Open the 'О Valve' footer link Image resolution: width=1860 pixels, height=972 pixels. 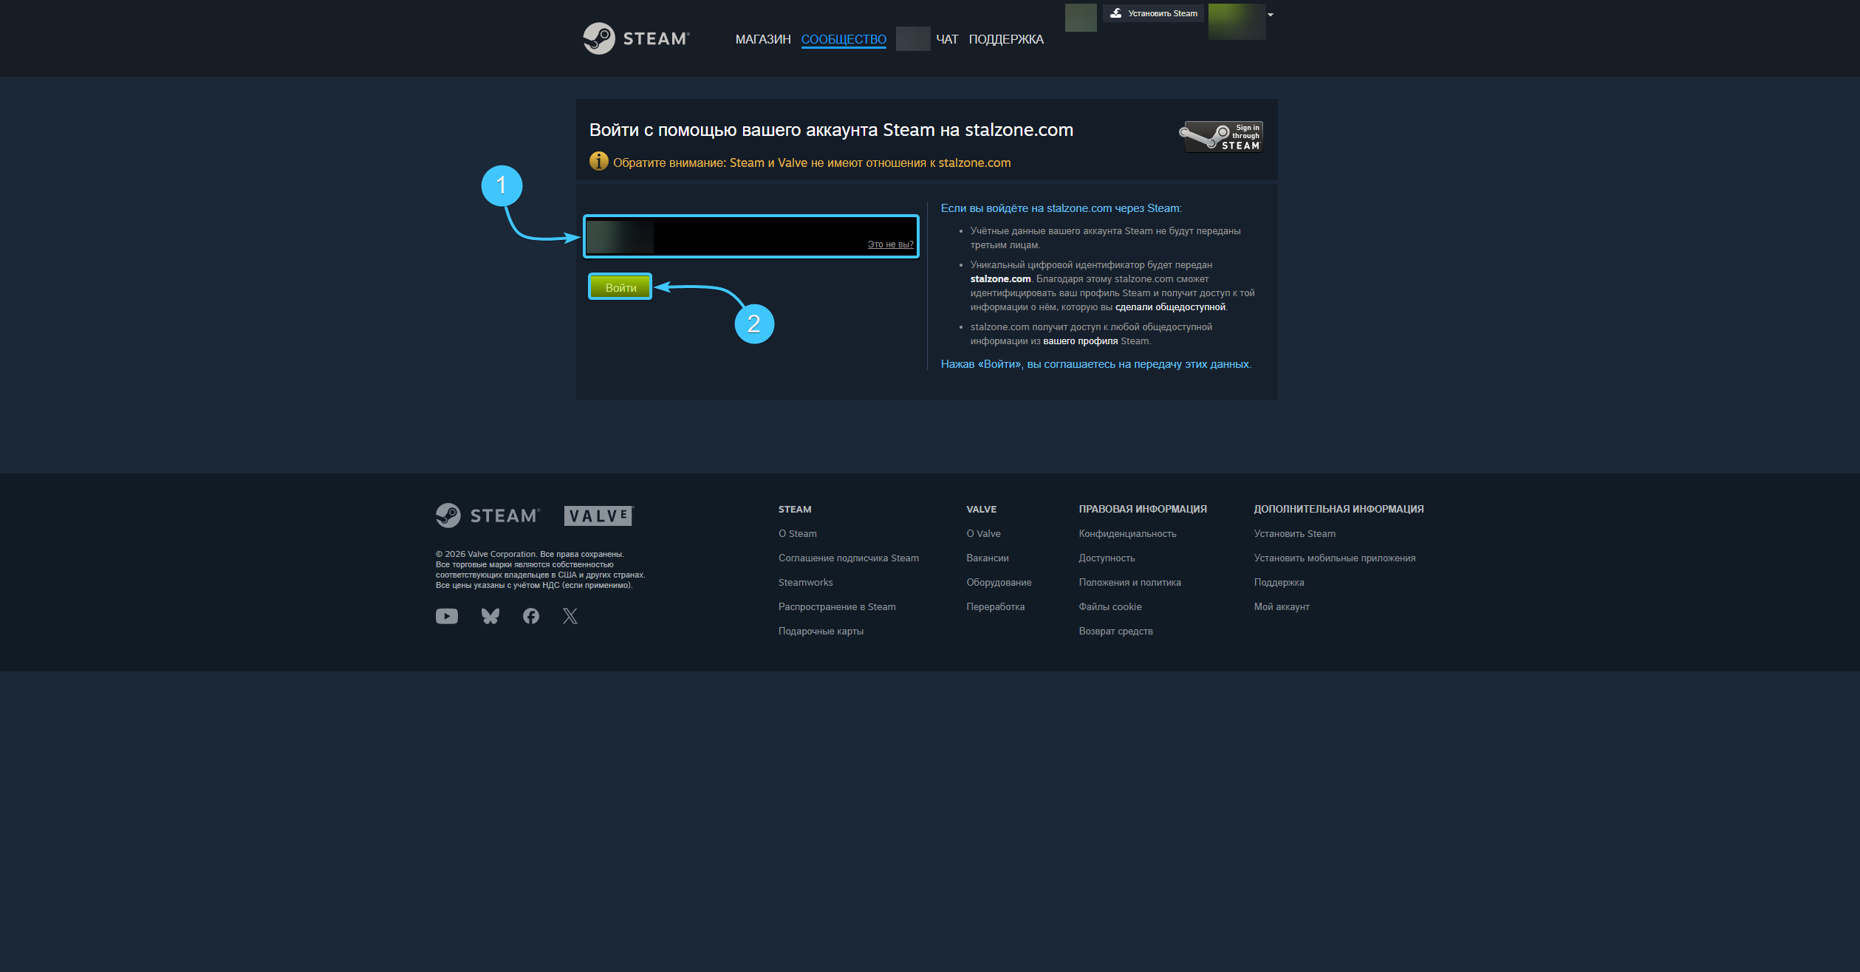(x=983, y=533)
